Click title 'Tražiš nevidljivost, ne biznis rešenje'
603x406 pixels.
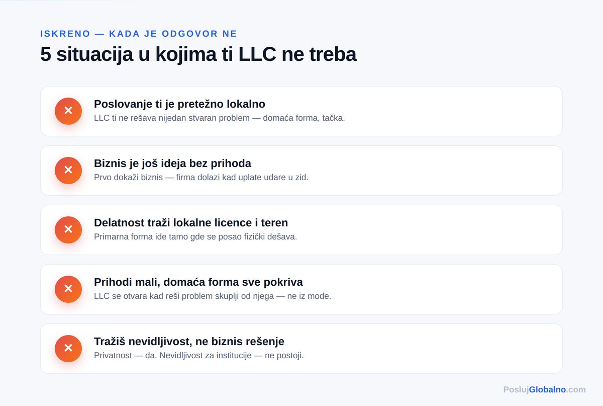click(189, 342)
